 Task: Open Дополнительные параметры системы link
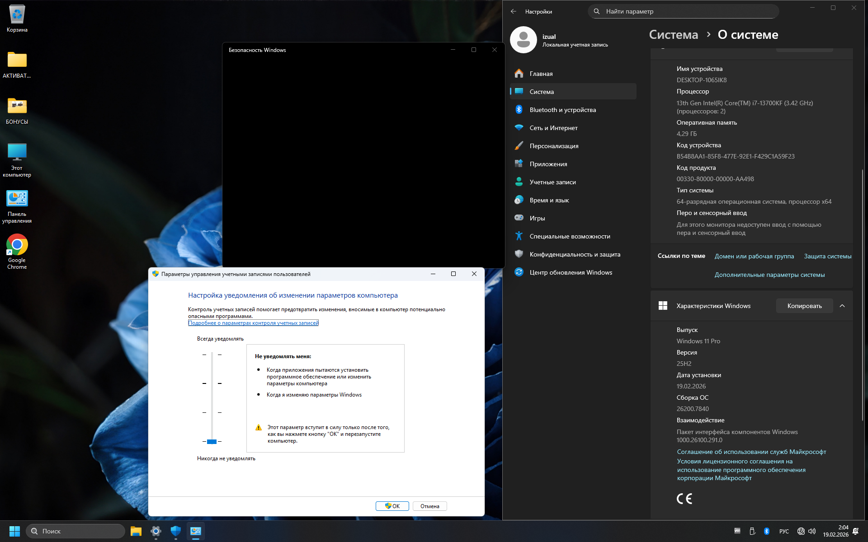769,275
